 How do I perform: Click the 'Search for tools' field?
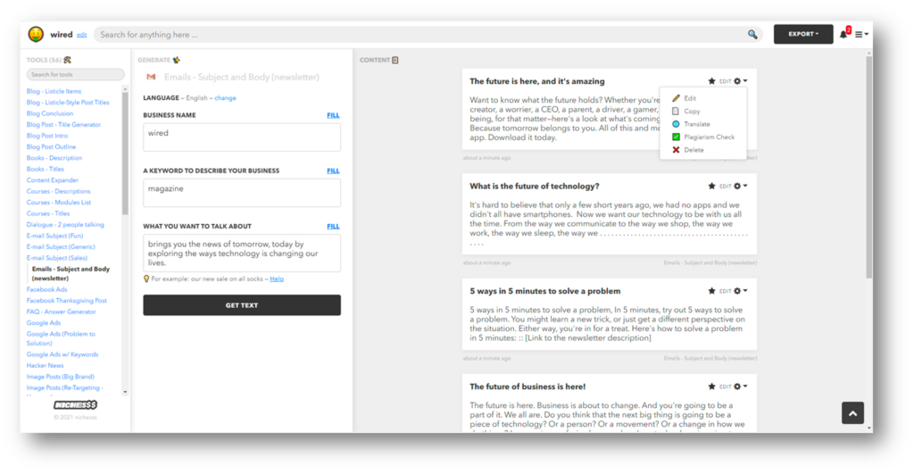click(x=75, y=75)
